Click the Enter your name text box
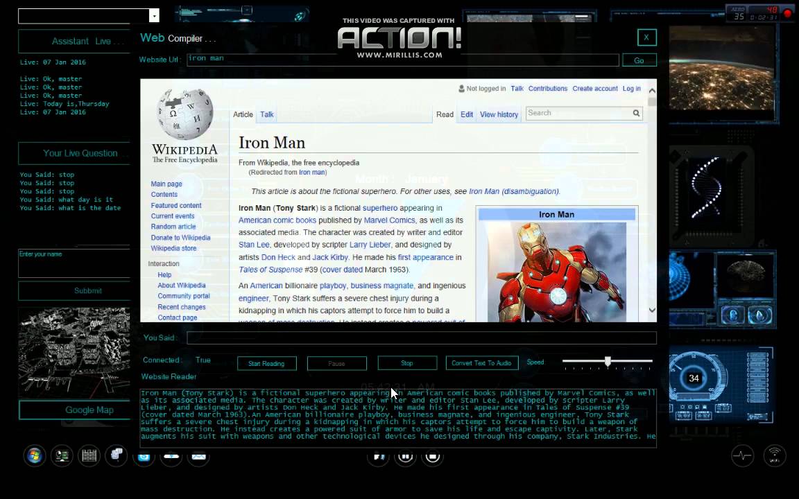The width and height of the screenshot is (799, 499). coord(74,263)
